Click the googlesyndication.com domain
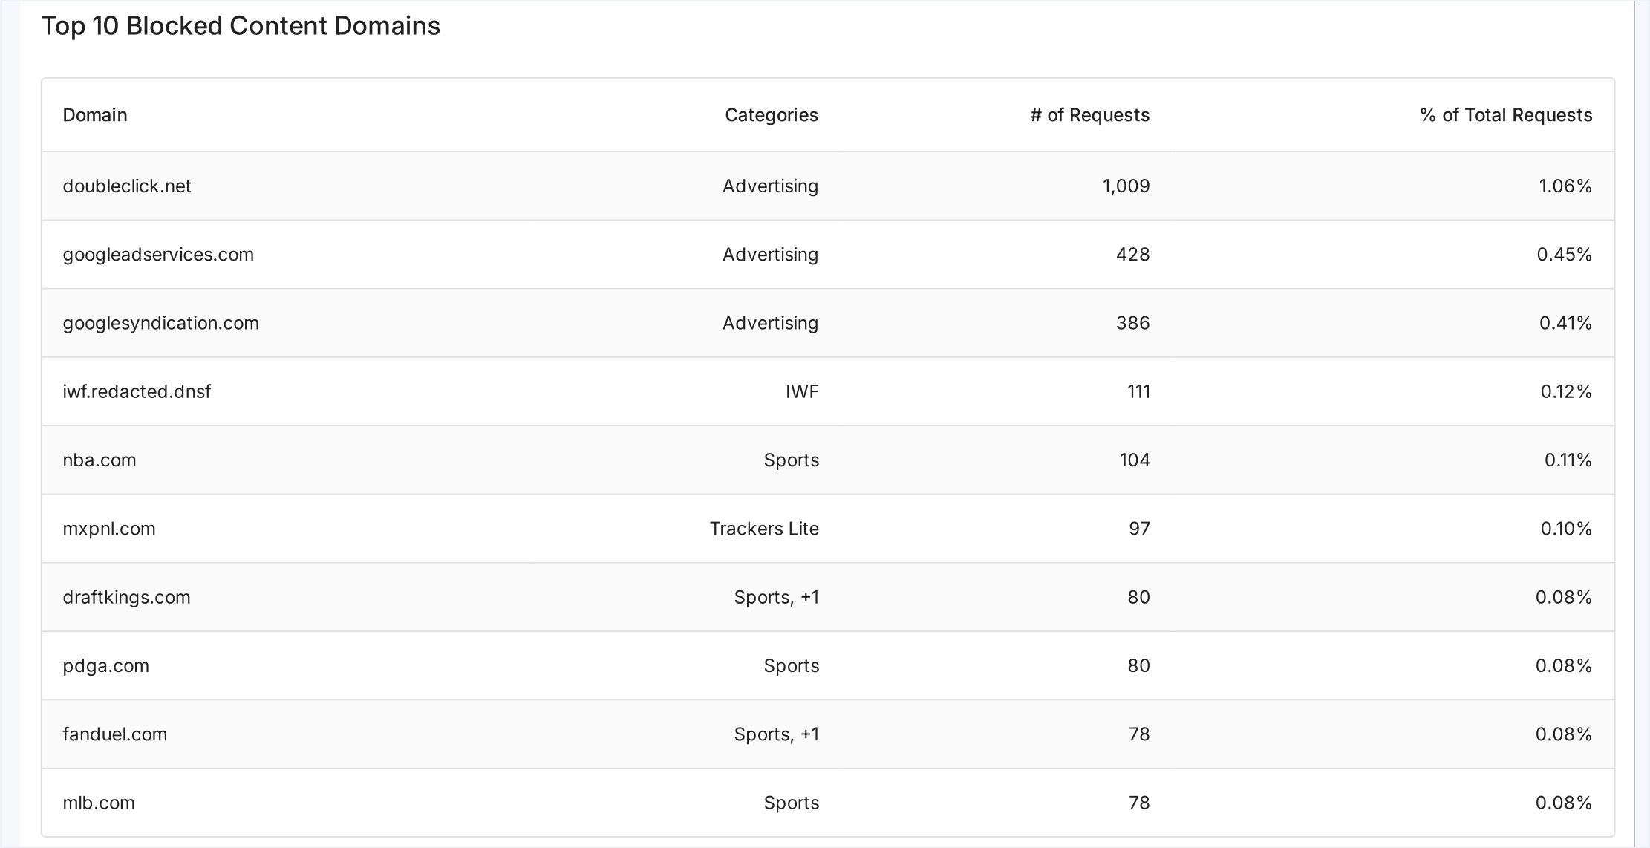 coord(160,323)
